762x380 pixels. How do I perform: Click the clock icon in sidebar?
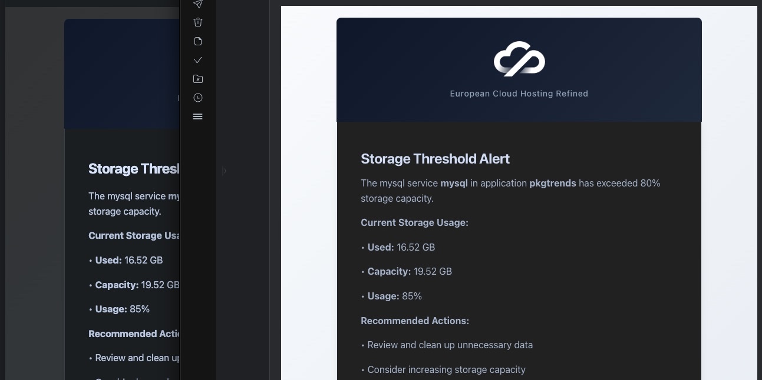198,98
